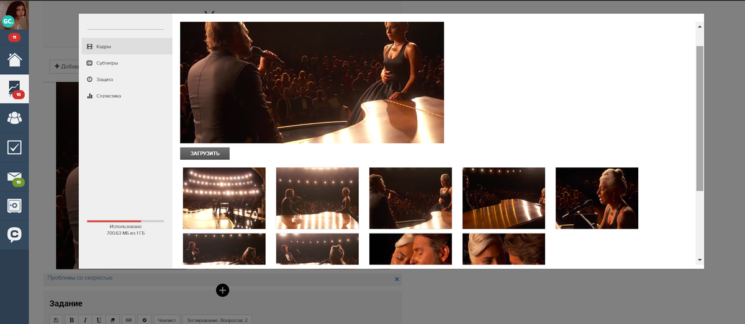The height and width of the screenshot is (324, 745).
Task: Click the Задание heading
Action: (66, 304)
